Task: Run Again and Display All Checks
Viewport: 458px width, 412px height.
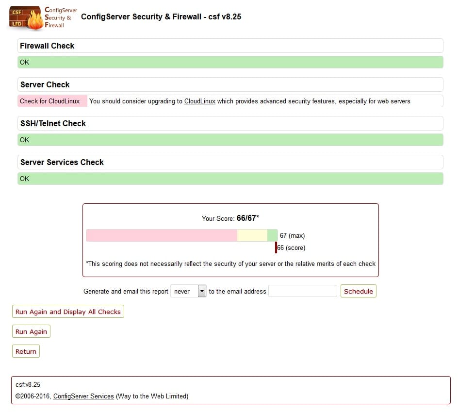Action: [x=68, y=312]
